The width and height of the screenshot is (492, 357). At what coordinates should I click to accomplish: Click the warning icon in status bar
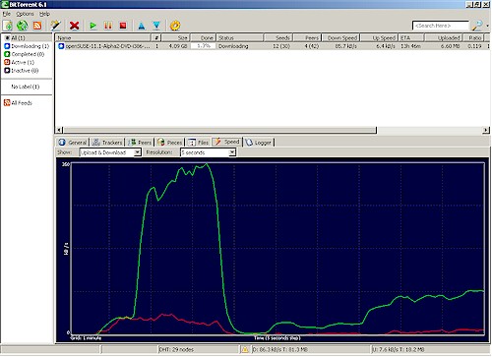(x=244, y=350)
